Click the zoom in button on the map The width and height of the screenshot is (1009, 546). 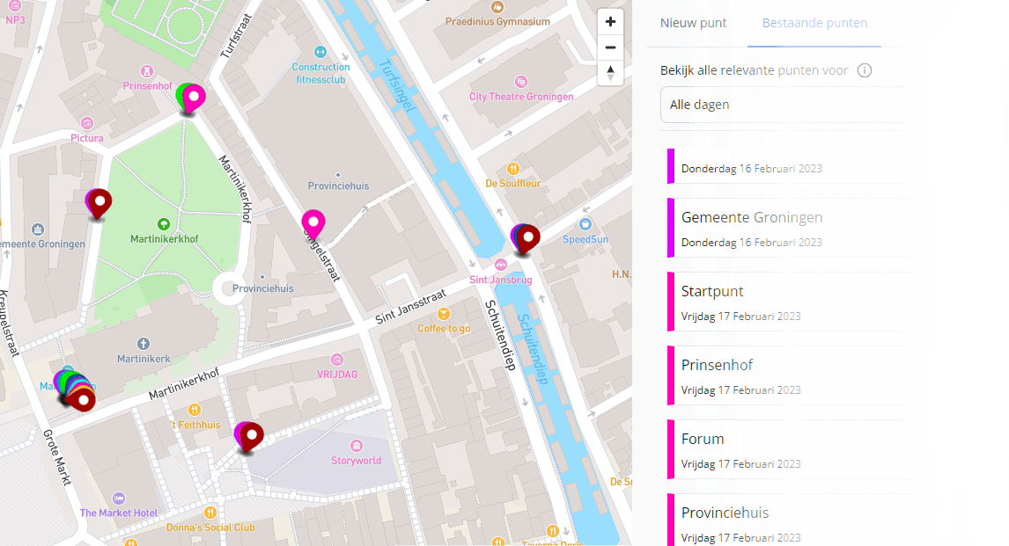610,20
